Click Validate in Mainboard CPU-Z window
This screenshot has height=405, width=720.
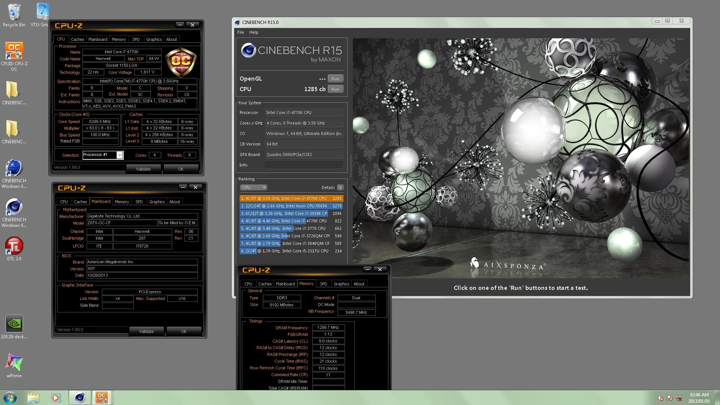tap(146, 331)
